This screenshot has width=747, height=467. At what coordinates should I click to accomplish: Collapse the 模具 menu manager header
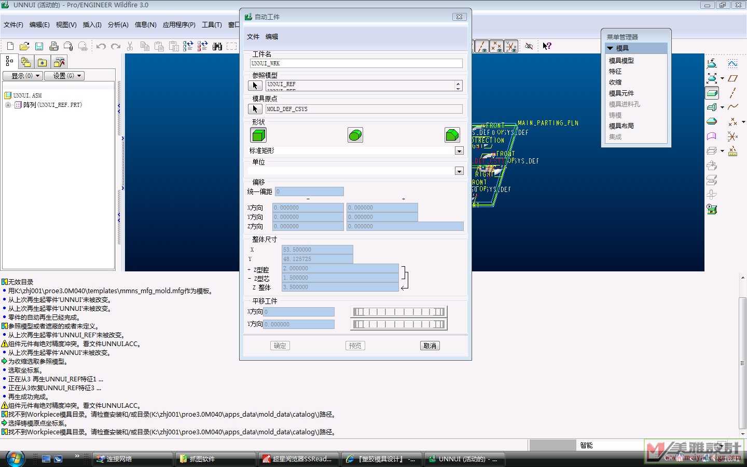click(x=637, y=48)
